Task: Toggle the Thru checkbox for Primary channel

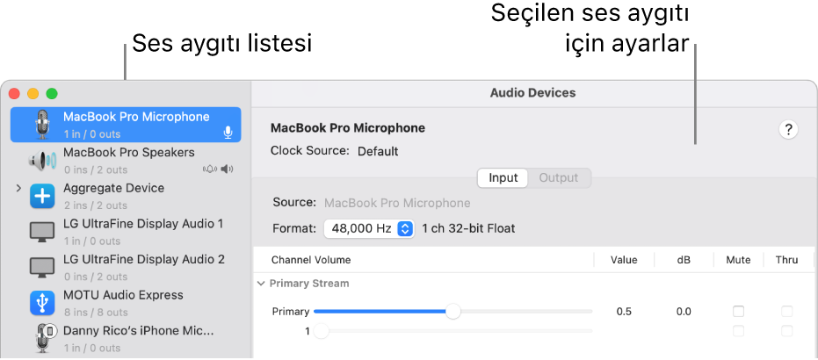Action: 787,312
